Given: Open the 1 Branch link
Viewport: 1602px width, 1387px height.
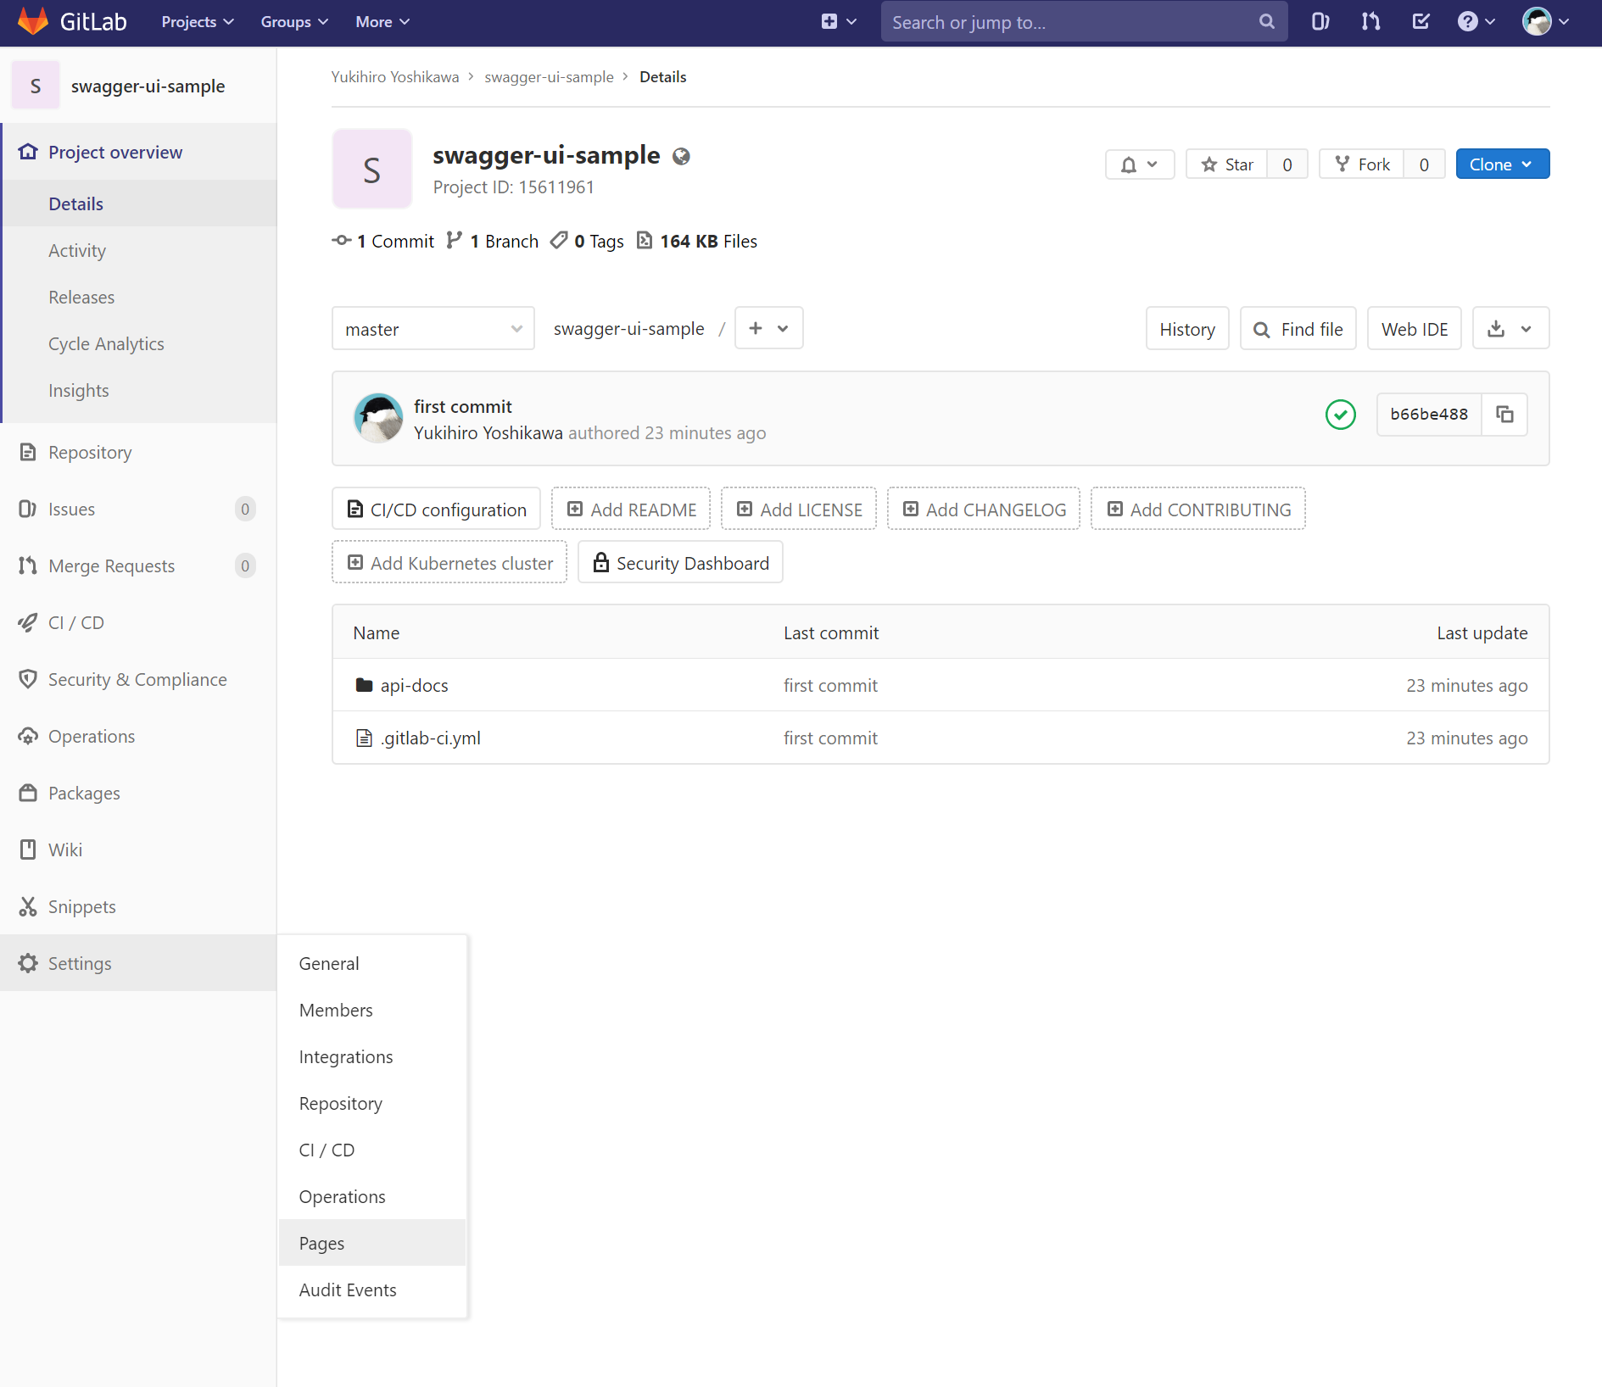Looking at the screenshot, I should [493, 241].
